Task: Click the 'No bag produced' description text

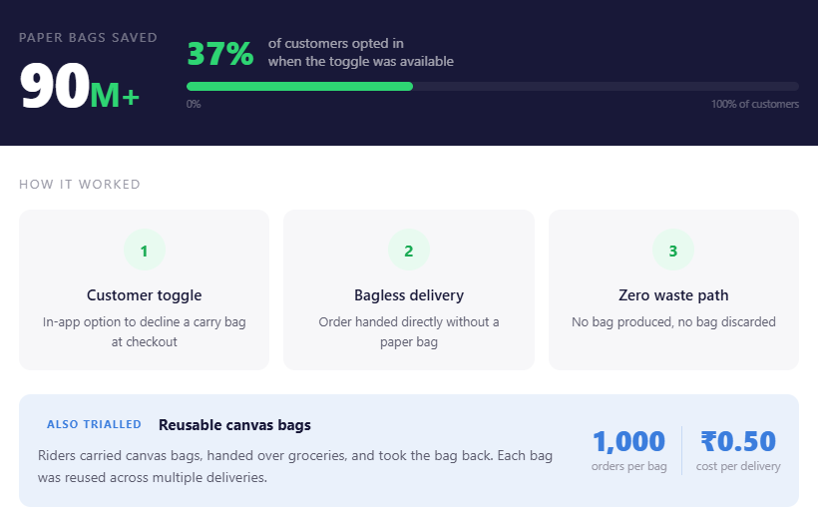Action: coord(673,322)
